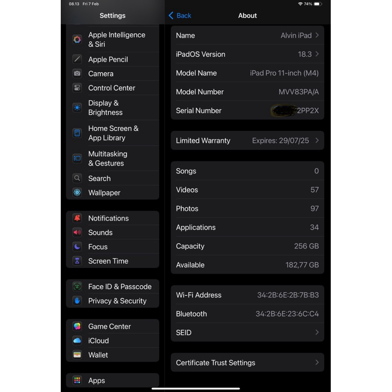Viewport: 392px width, 392px height.
Task: Tap the Privacy & Security hand icon
Action: [77, 301]
